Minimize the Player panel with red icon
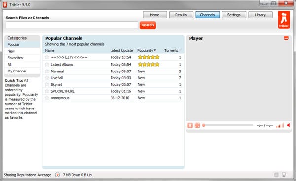 (286, 38)
